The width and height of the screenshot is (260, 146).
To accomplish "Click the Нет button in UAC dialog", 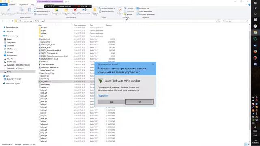I will [139, 102].
